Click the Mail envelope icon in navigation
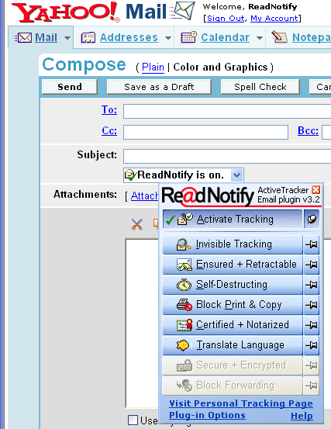This screenshot has width=331, height=429. pos(23,38)
